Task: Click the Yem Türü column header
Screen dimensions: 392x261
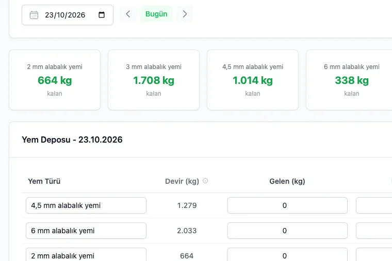Action: [x=44, y=181]
